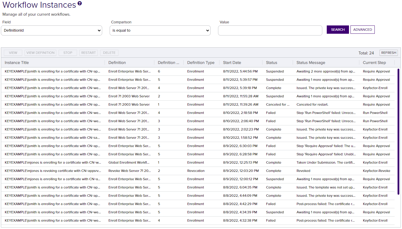Click the Instance Title column header

coord(18,62)
